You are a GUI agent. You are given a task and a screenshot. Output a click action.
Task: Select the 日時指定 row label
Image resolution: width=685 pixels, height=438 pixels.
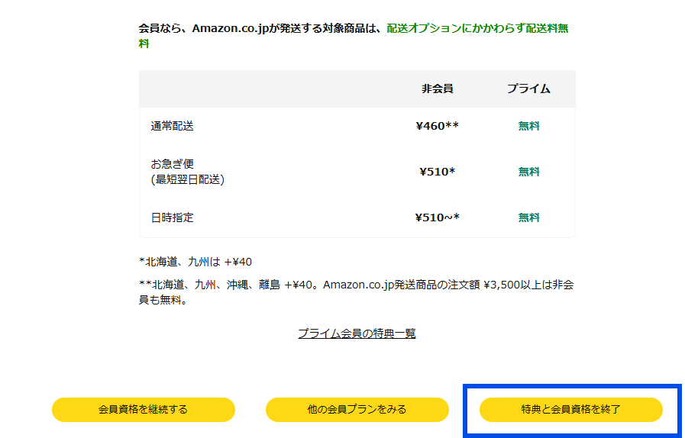[172, 217]
